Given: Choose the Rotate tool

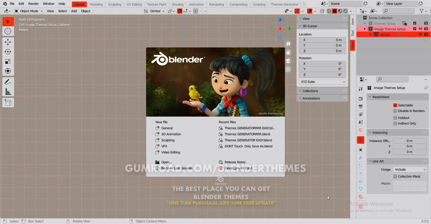Looking at the screenshot, I should coord(8,52).
